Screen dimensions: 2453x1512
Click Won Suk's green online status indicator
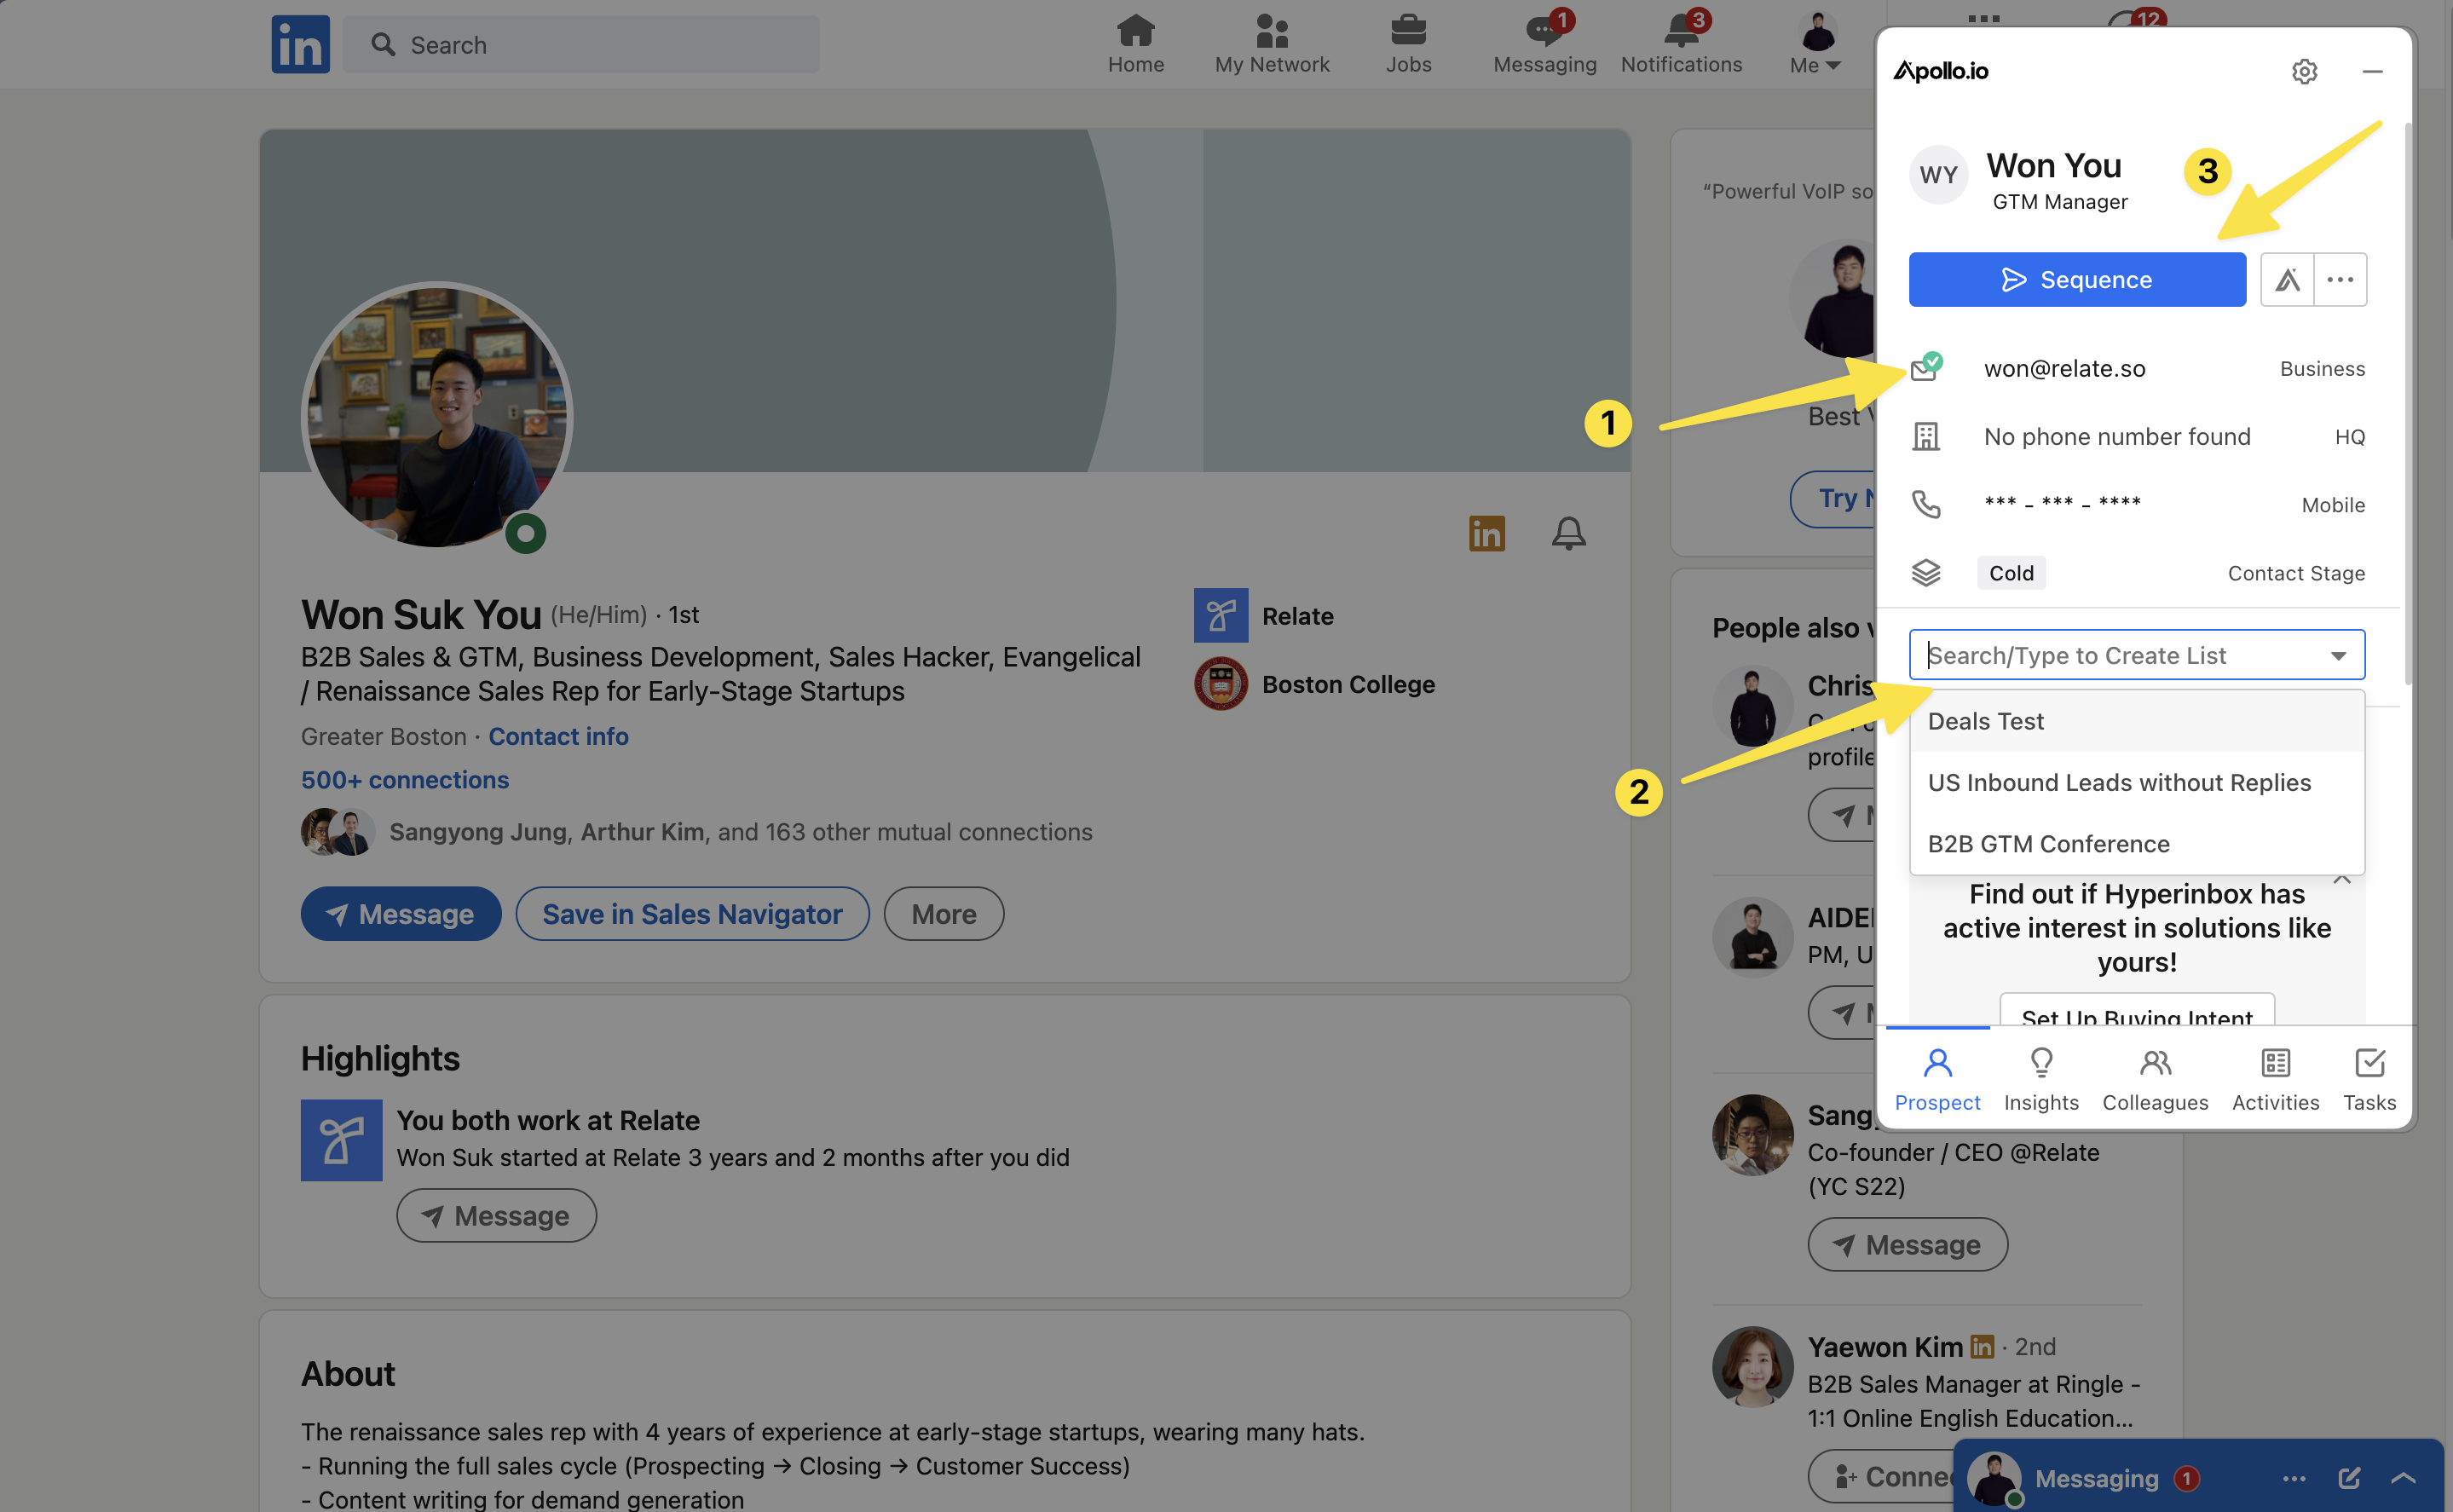click(x=526, y=533)
